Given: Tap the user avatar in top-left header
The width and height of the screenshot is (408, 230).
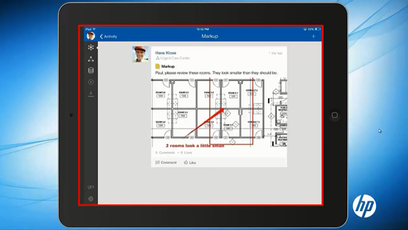Looking at the screenshot, I should pyautogui.click(x=91, y=36).
